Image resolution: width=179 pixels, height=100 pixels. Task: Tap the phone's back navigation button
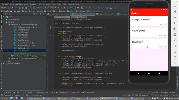click(x=138, y=73)
